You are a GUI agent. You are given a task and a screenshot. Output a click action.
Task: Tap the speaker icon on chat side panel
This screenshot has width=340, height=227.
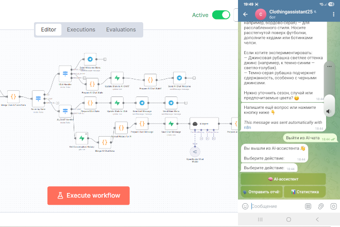329,111
